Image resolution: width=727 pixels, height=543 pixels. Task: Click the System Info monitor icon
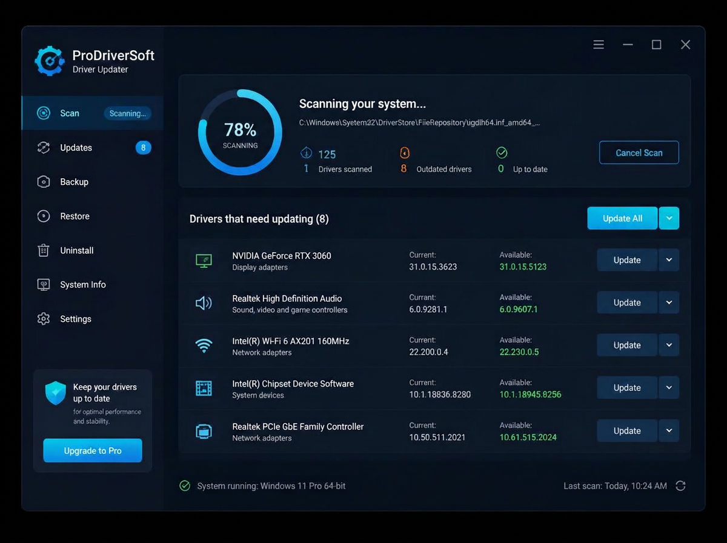[43, 285]
